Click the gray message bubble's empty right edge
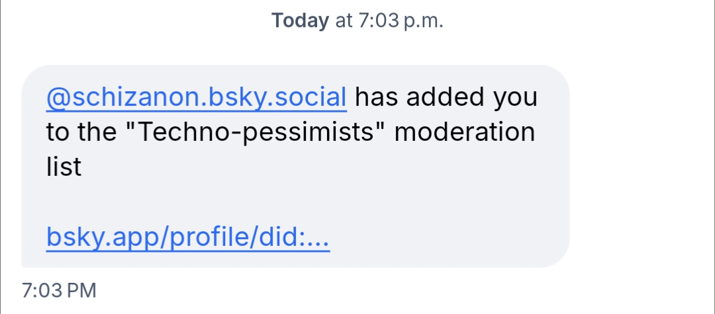Image resolution: width=715 pixels, height=314 pixels. click(x=553, y=198)
